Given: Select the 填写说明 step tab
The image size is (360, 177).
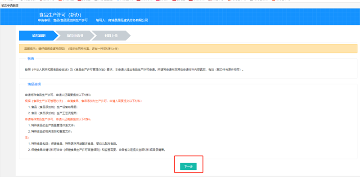Looking at the screenshot, I should (x=39, y=36).
